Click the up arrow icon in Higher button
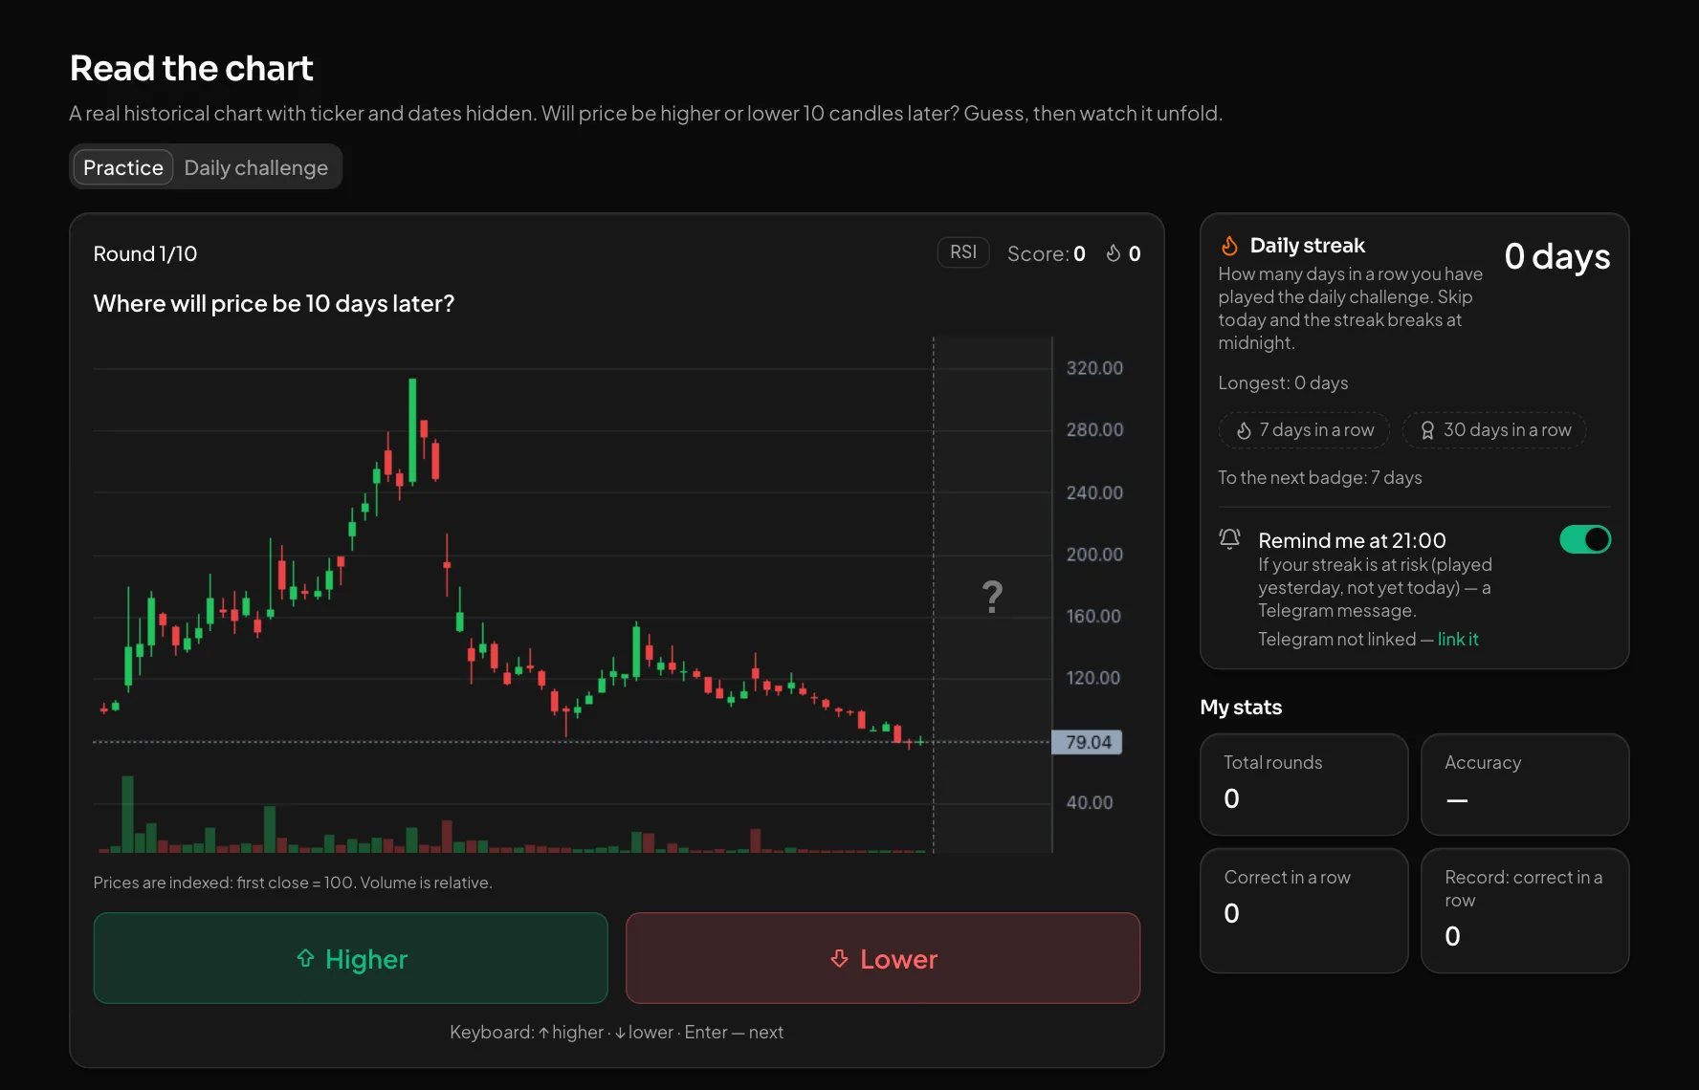 click(305, 958)
